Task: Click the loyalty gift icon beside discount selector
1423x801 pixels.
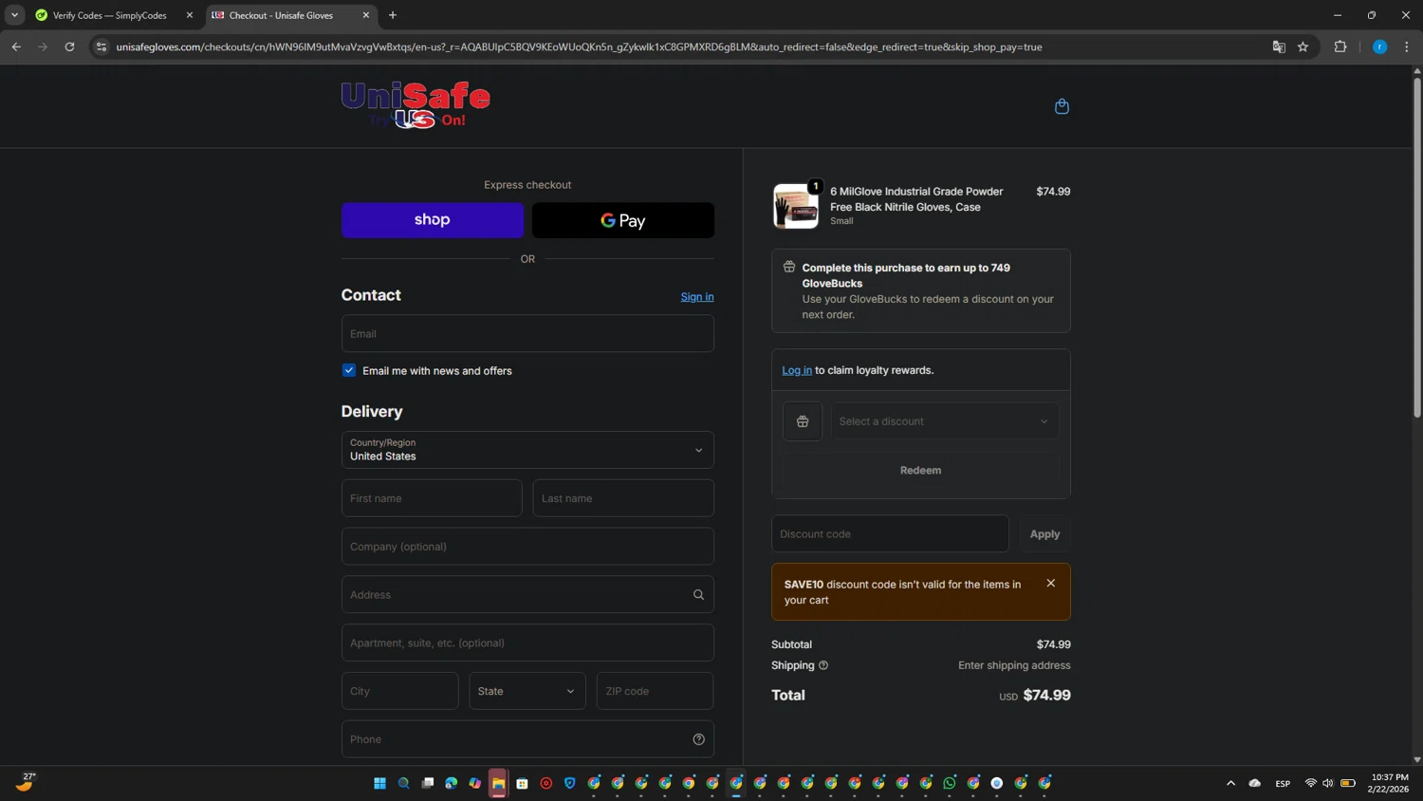Action: (803, 421)
